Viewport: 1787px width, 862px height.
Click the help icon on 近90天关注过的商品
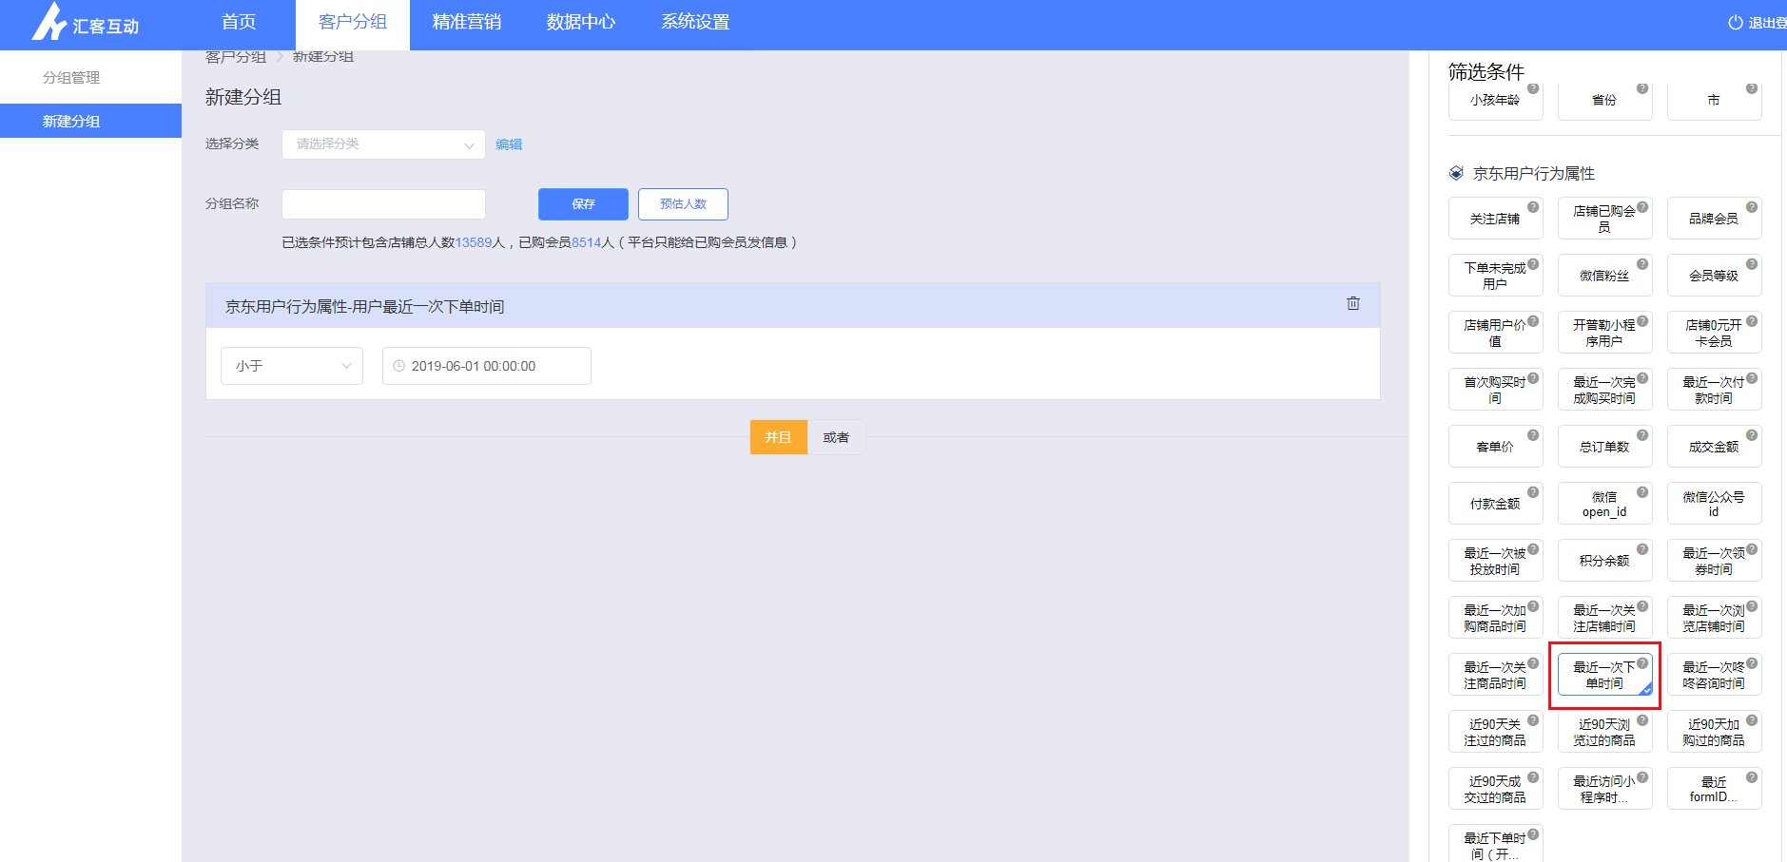point(1533,720)
